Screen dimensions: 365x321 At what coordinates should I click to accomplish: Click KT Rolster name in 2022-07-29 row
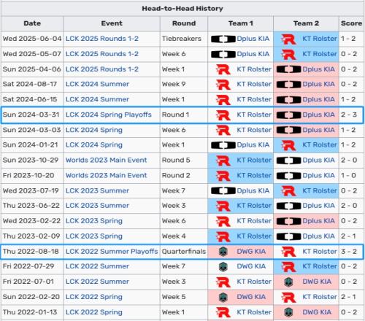(x=320, y=266)
